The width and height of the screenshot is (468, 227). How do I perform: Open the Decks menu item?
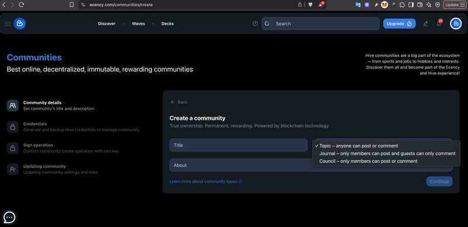tap(167, 23)
